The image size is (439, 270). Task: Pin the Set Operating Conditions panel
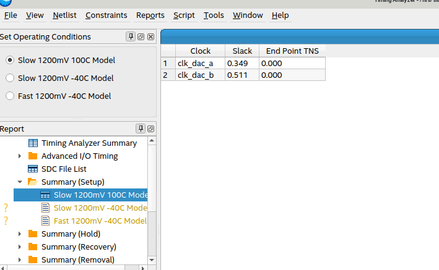[x=131, y=36]
